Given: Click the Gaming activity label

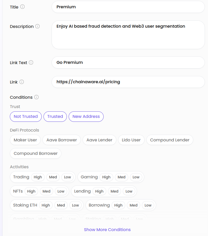Looking at the screenshot, I should tap(89, 177).
